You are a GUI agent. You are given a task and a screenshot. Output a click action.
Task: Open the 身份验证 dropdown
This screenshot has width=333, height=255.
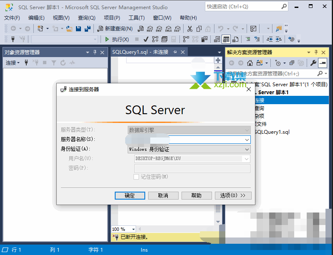pos(247,150)
